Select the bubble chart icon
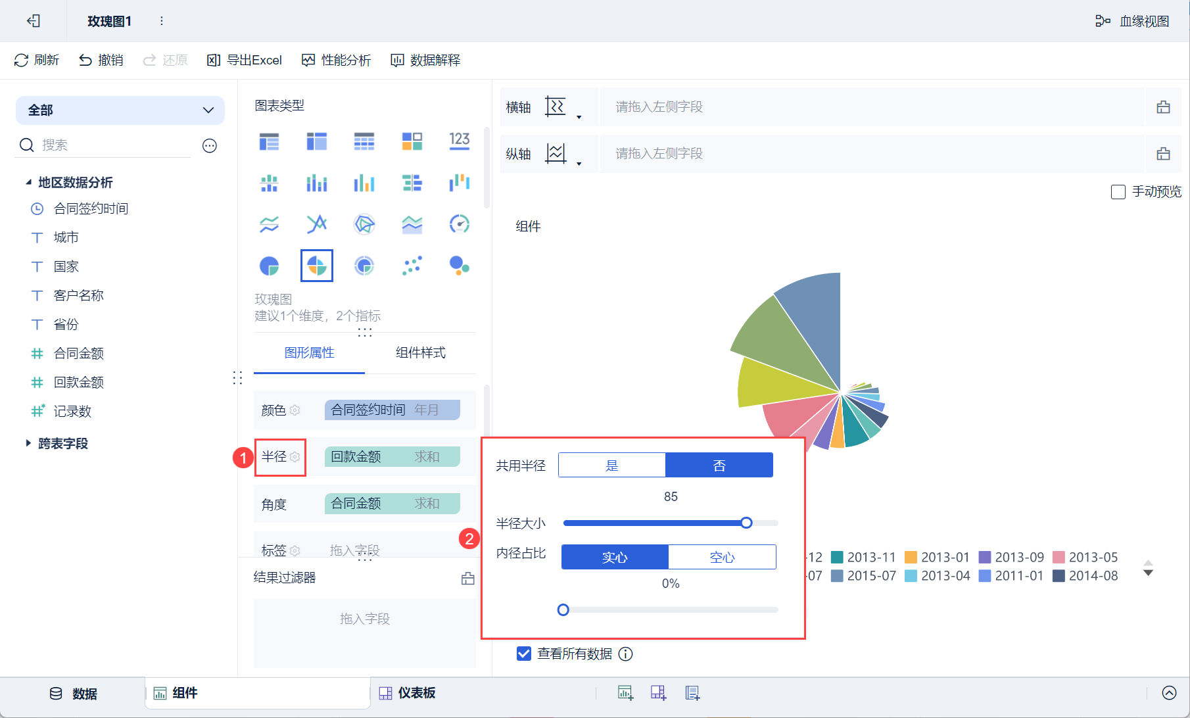 [460, 266]
